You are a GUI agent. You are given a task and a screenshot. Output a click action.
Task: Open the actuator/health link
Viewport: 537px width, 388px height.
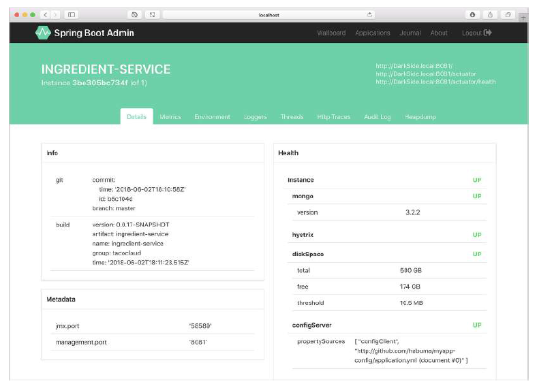435,82
